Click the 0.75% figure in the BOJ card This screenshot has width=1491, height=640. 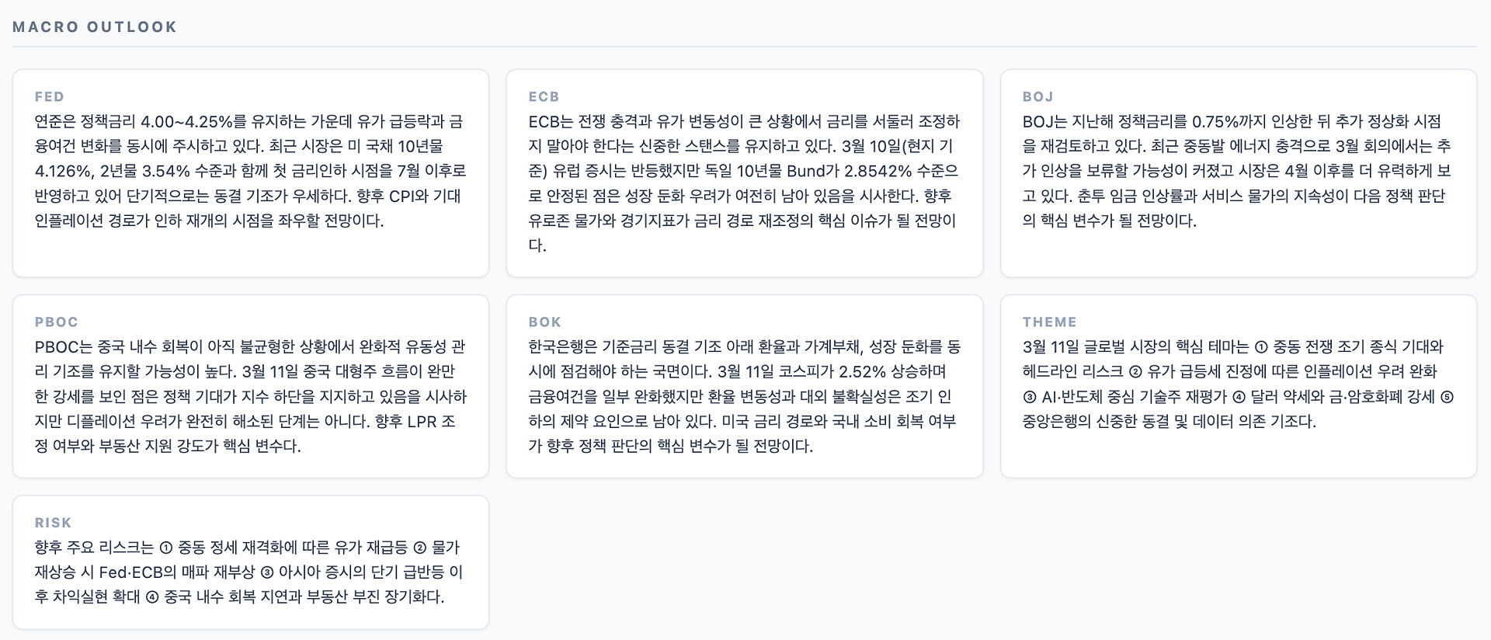tap(1220, 122)
